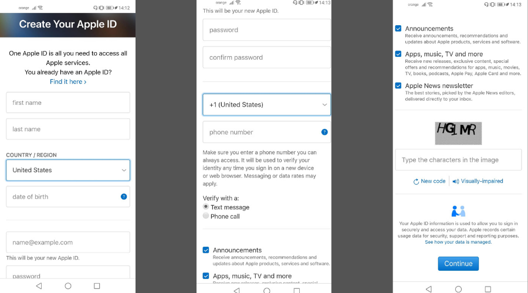Image resolution: width=528 pixels, height=293 pixels.
Task: Tap Wi-Fi status icon on left phone
Action: click(40, 8)
